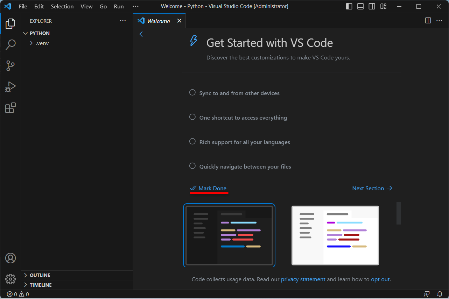The width and height of the screenshot is (449, 299).
Task: Open the Customize Layout control
Action: click(x=383, y=6)
